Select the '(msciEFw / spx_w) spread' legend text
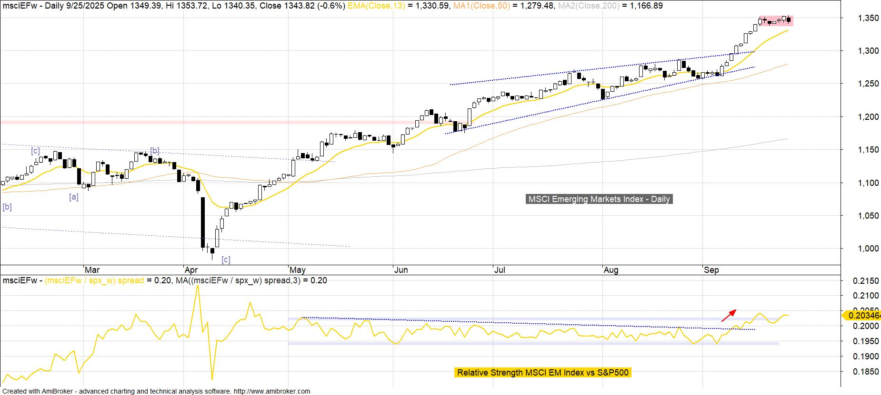This screenshot has height=395, width=881. pos(94,280)
